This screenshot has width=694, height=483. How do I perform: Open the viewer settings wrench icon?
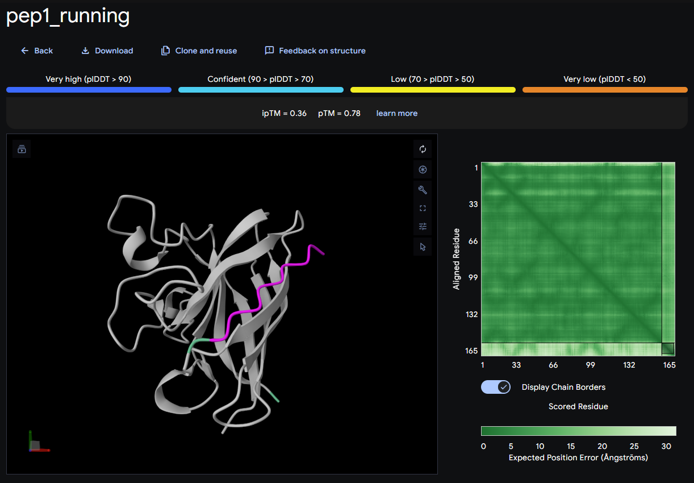pyautogui.click(x=423, y=190)
